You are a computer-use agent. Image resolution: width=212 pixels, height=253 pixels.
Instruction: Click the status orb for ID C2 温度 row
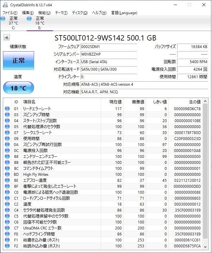(x=7, y=204)
